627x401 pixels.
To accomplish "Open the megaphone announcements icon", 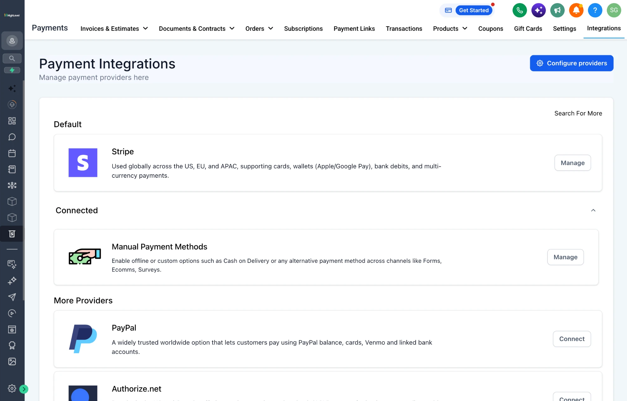I will click(x=558, y=10).
